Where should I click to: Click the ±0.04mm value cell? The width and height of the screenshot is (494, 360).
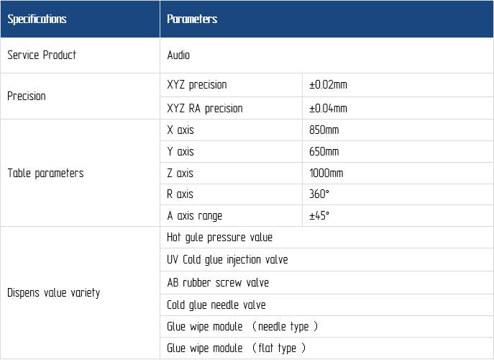click(x=398, y=108)
